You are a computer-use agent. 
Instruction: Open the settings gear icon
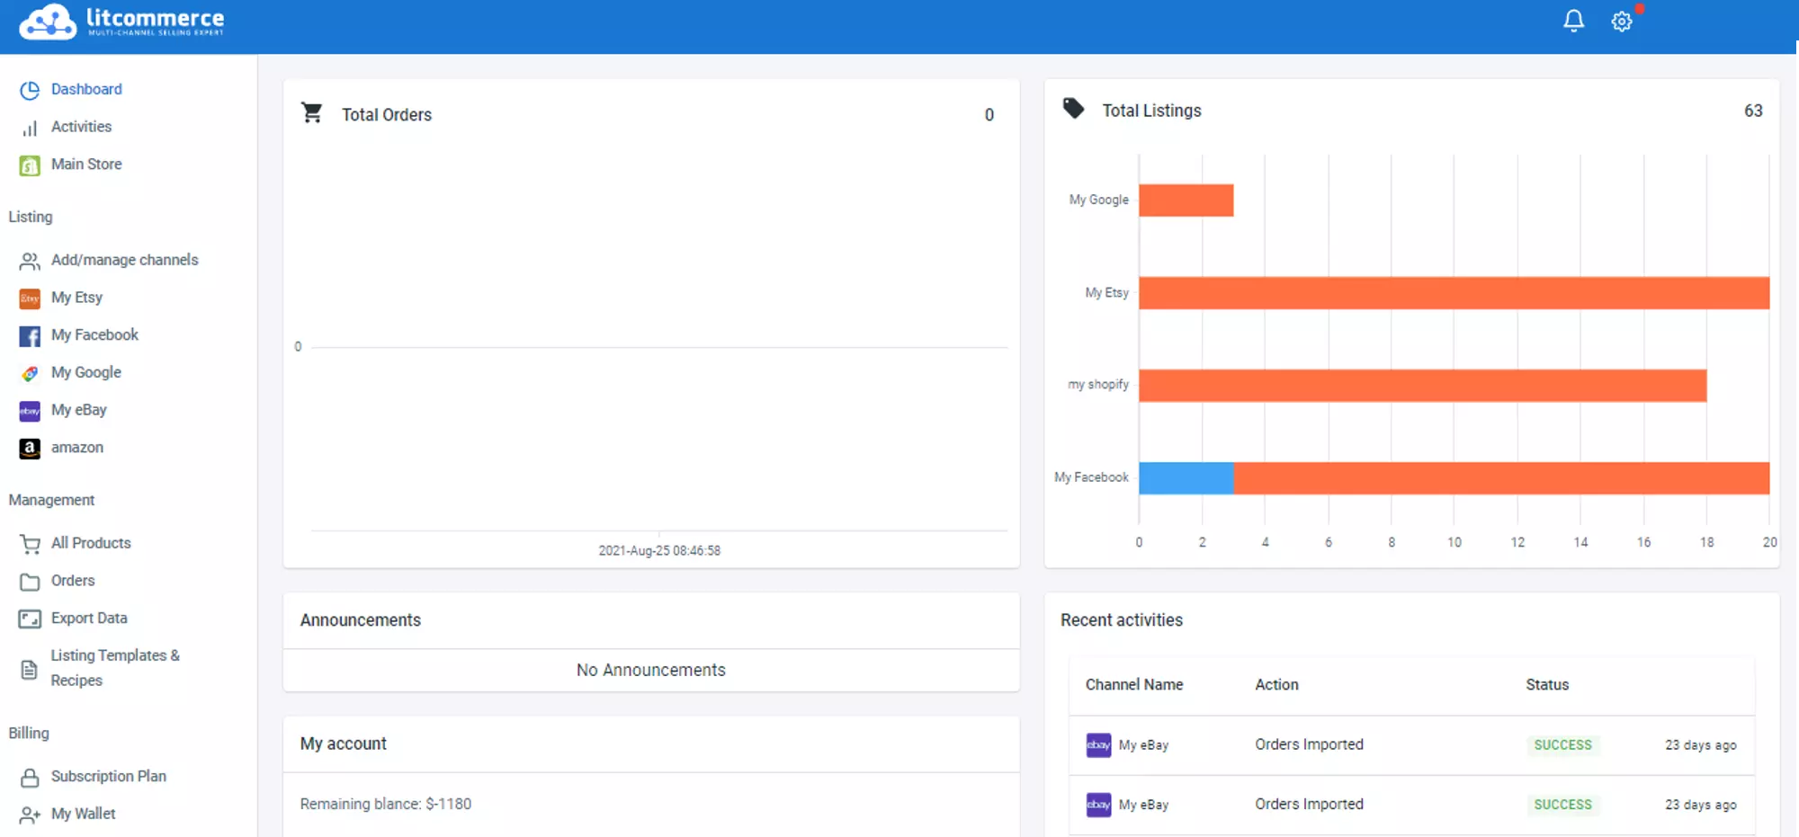[x=1621, y=21]
